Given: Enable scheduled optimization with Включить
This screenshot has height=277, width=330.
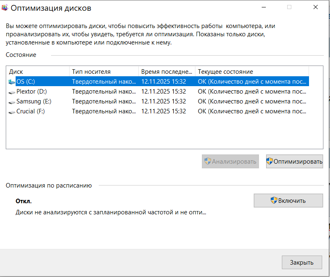Looking at the screenshot, I should tap(288, 200).
